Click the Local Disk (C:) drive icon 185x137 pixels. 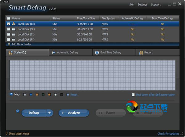[x=14, y=24]
